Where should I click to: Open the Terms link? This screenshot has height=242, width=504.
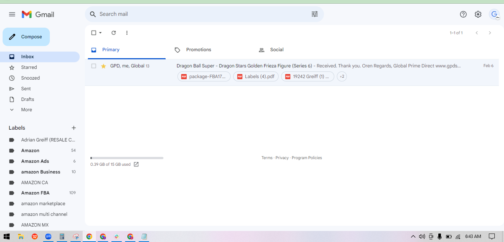click(x=267, y=158)
